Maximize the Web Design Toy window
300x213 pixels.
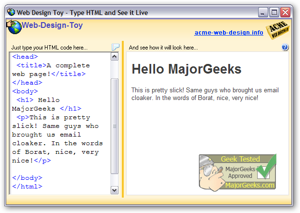(274, 13)
